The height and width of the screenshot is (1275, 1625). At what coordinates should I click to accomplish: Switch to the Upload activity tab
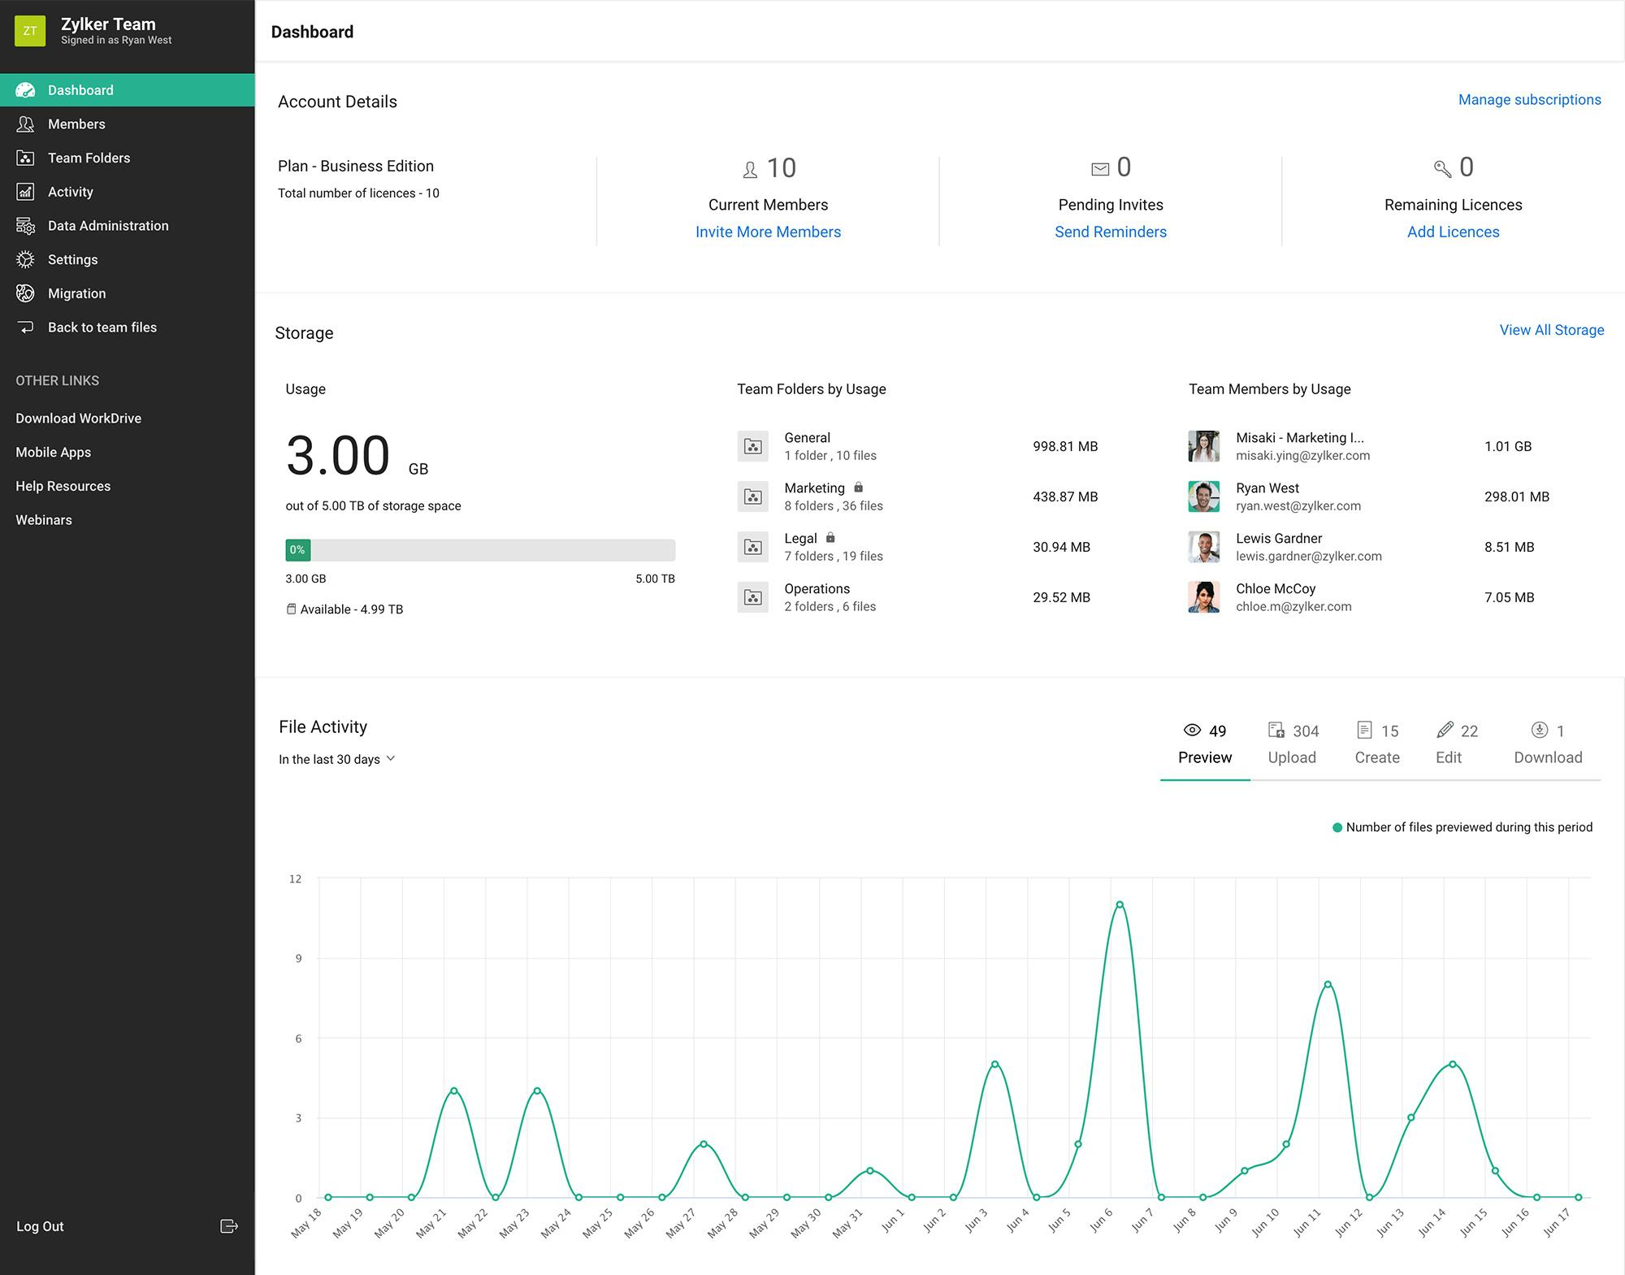[x=1292, y=744]
